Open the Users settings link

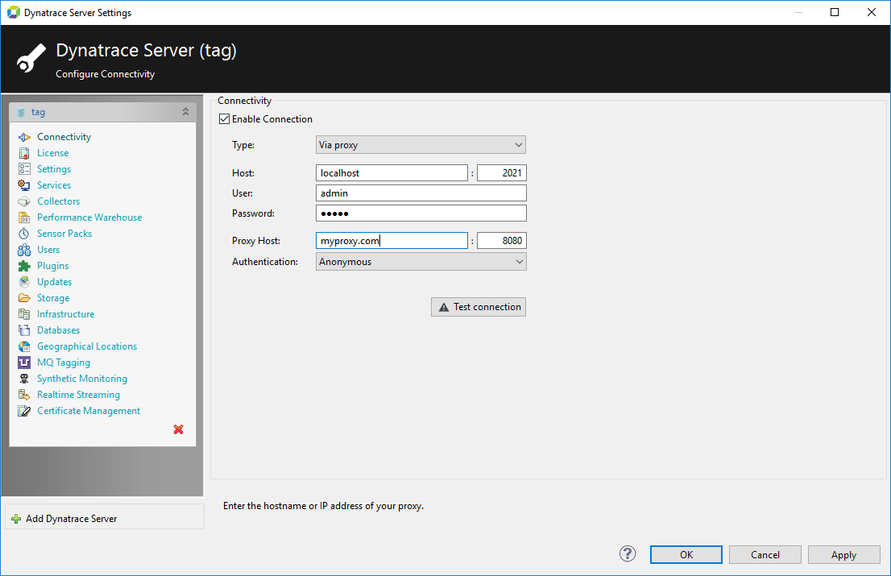(x=48, y=250)
